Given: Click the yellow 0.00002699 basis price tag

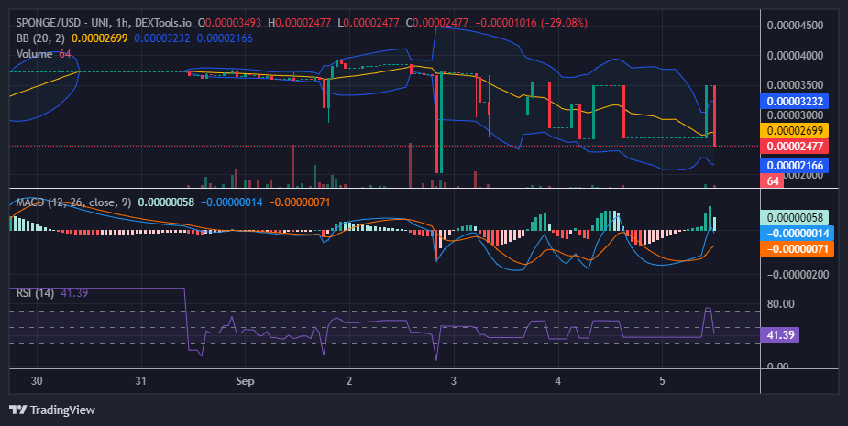Looking at the screenshot, I should 795,130.
